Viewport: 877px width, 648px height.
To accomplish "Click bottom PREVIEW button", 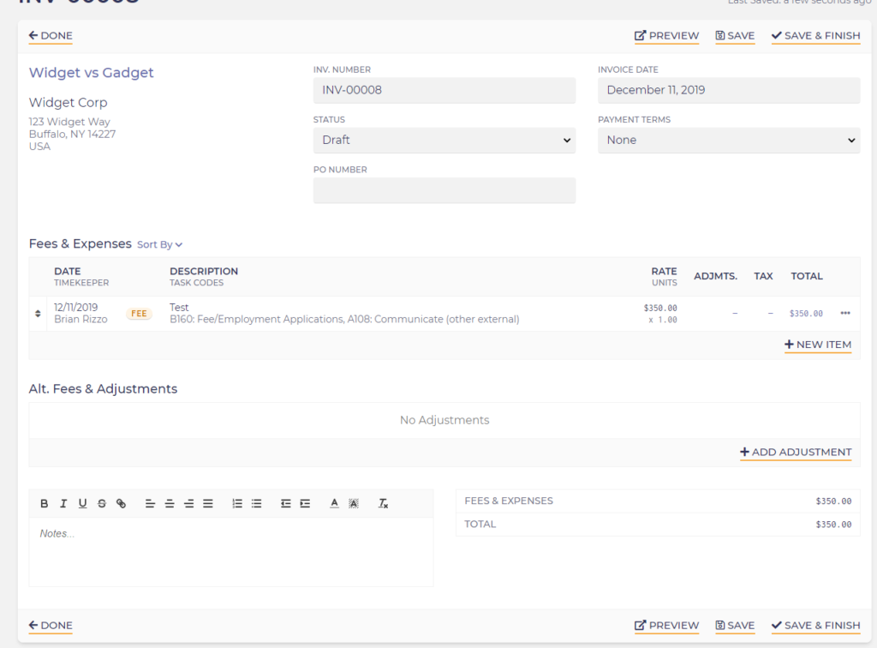I will pyautogui.click(x=666, y=626).
